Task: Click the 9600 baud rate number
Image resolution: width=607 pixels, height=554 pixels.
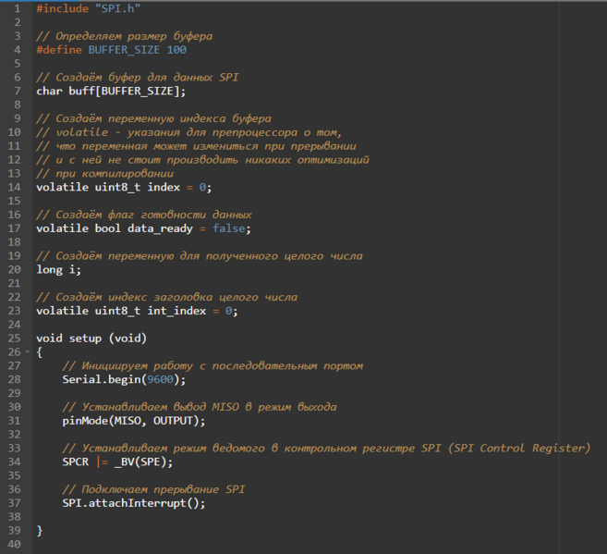Action: [160, 379]
